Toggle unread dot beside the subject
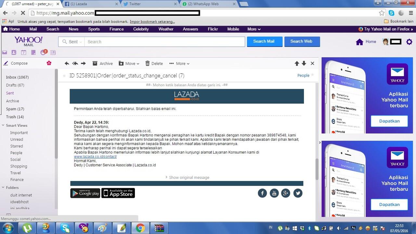Screen dimensions: 416x234 pos(64,76)
